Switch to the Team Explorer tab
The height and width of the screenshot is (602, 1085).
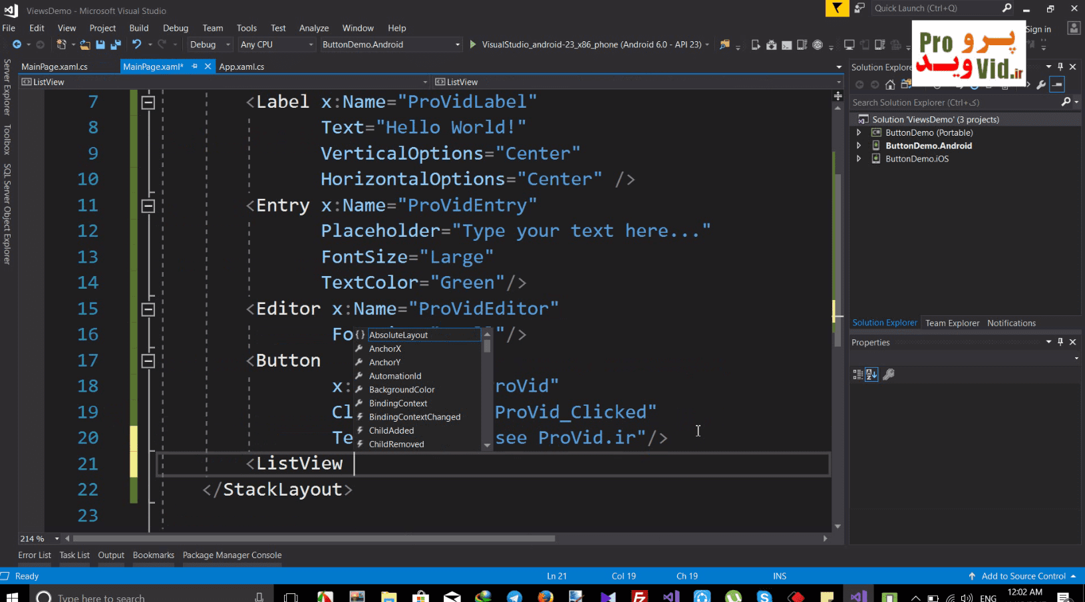pyautogui.click(x=952, y=323)
